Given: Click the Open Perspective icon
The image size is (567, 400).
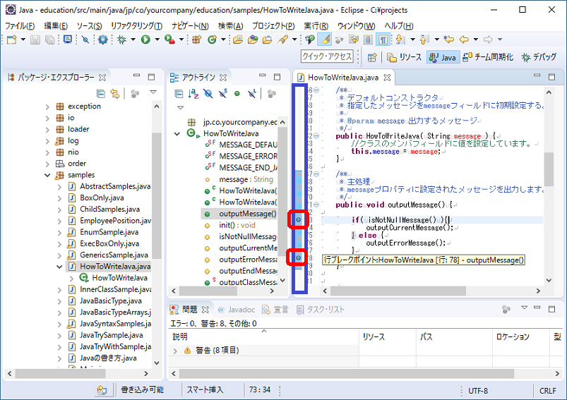Looking at the screenshot, I should coord(372,57).
